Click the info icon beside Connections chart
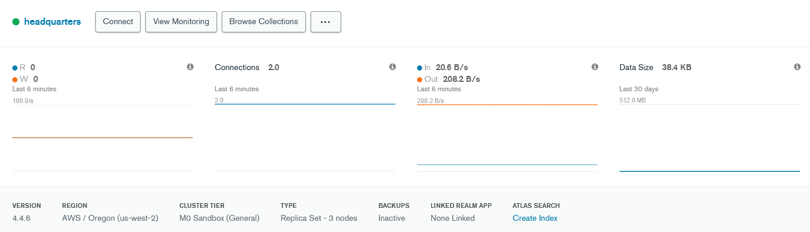Image resolution: width=810 pixels, height=232 pixels. tap(392, 67)
